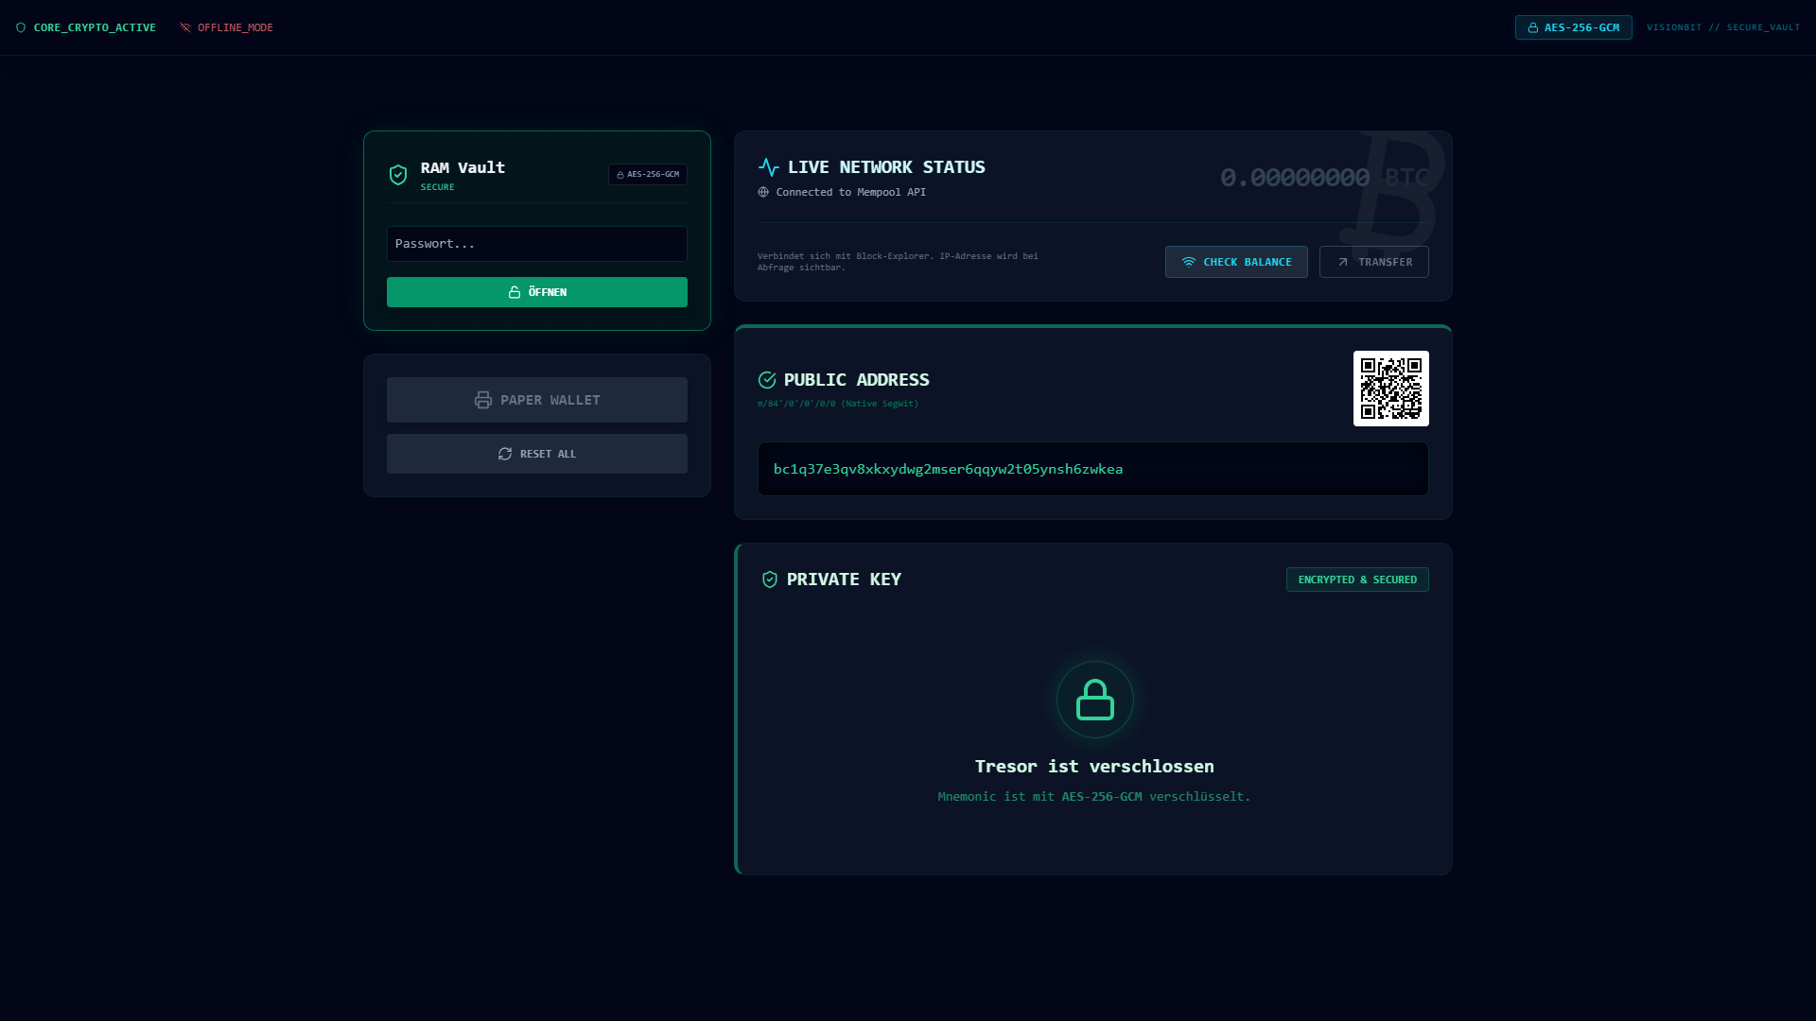The height and width of the screenshot is (1021, 1816).
Task: Click the printer icon on PAPER WALLET
Action: pos(484,399)
